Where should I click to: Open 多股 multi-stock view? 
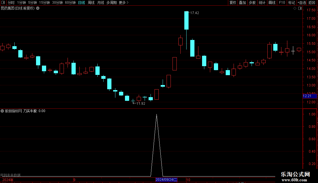(252, 3)
